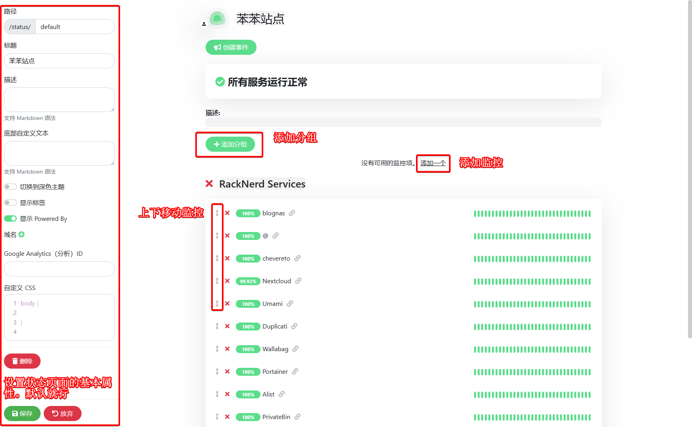Image resolution: width=692 pixels, height=427 pixels.
Task: Remove the RackNerd Services group with its red X
Action: [209, 184]
